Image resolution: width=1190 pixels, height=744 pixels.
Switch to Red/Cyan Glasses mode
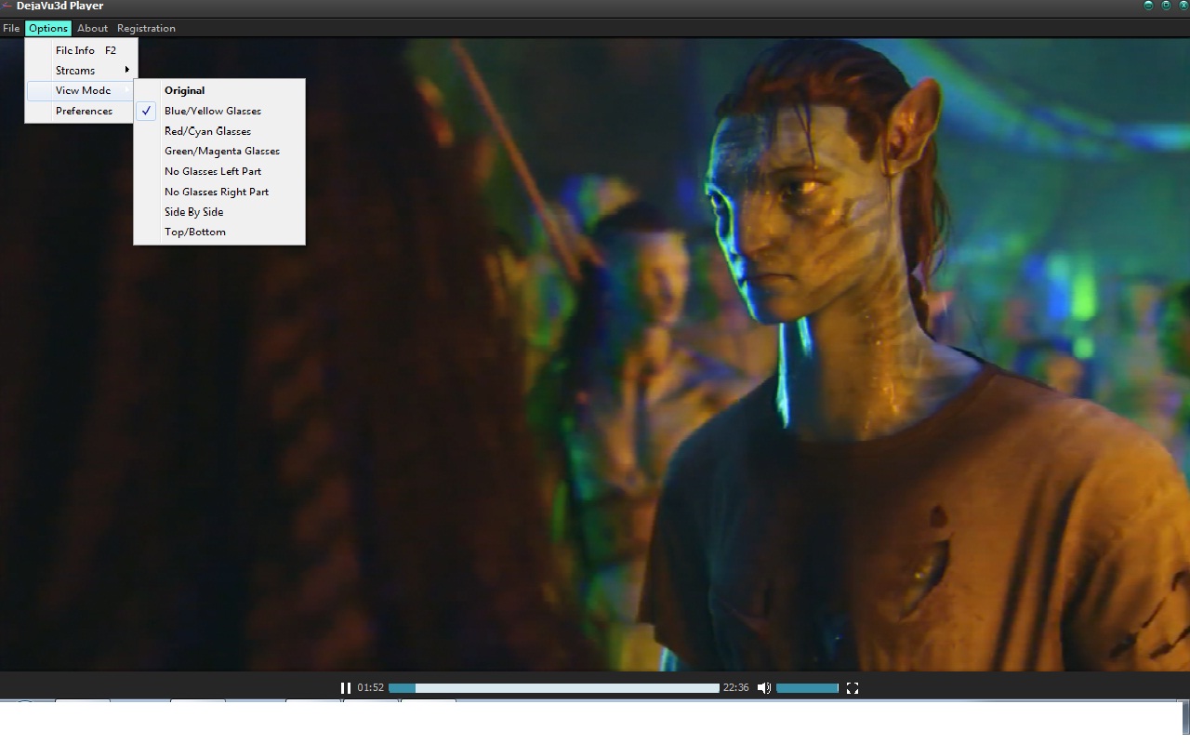click(207, 131)
